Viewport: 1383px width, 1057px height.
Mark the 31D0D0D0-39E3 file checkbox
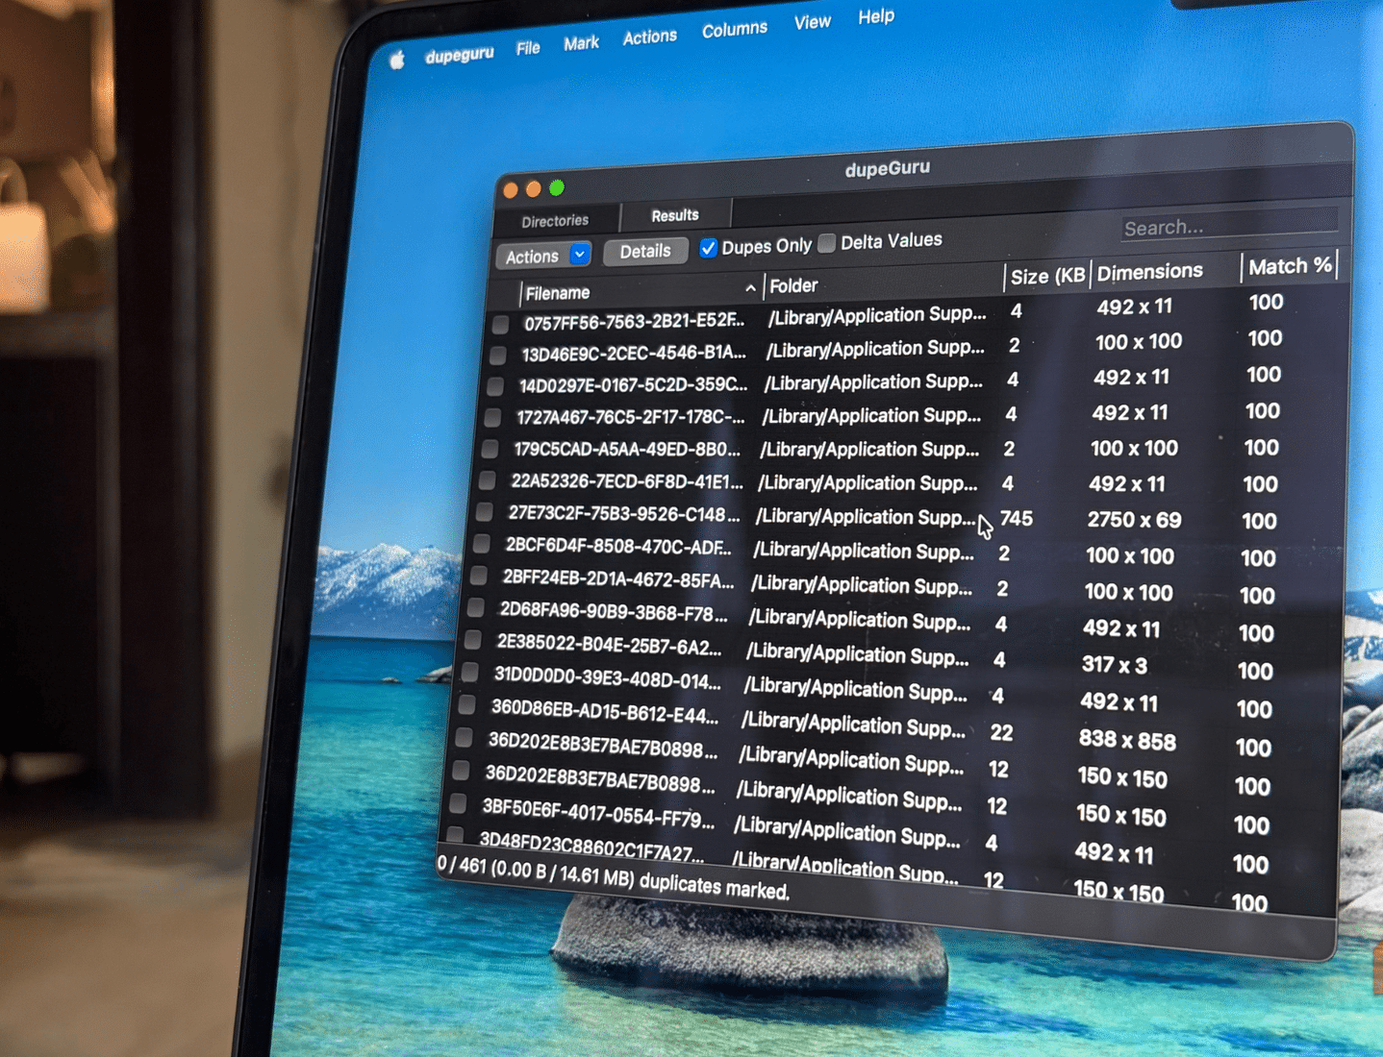point(469,673)
